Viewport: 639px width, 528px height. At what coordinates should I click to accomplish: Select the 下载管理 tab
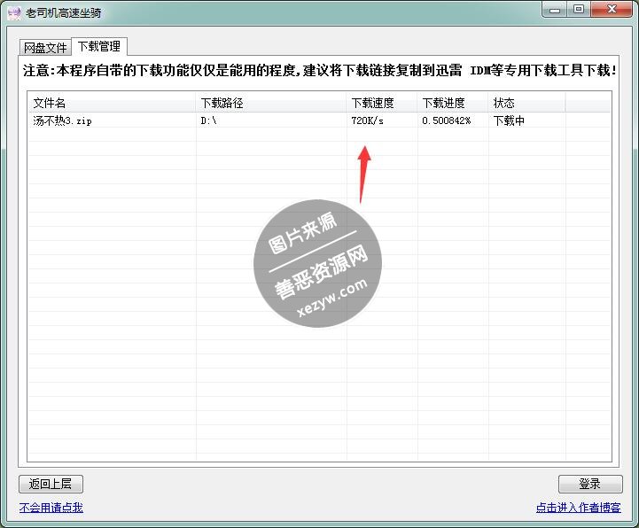(99, 46)
